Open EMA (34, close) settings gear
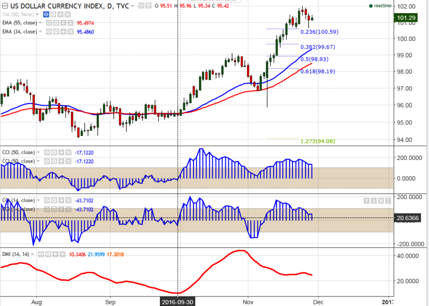Screen dimensions: 429x306 [x=56, y=32]
